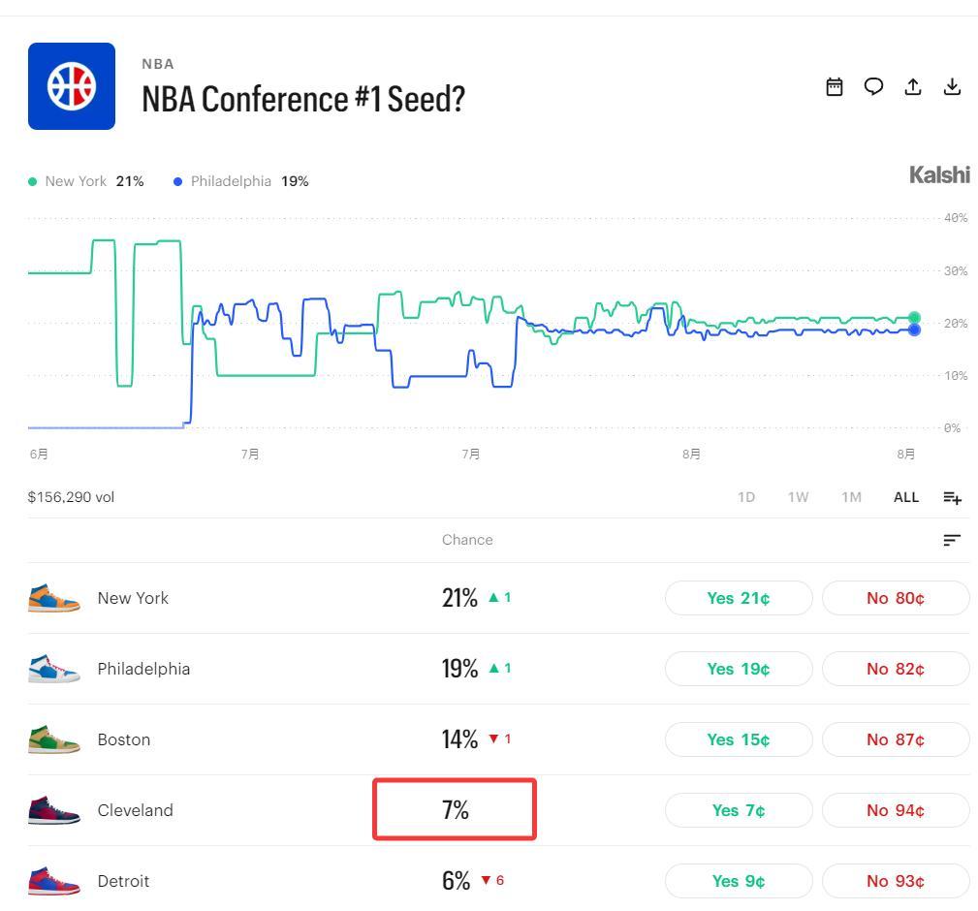The width and height of the screenshot is (978, 911).
Task: Click the sort icon next to Chance
Action: click(x=952, y=540)
